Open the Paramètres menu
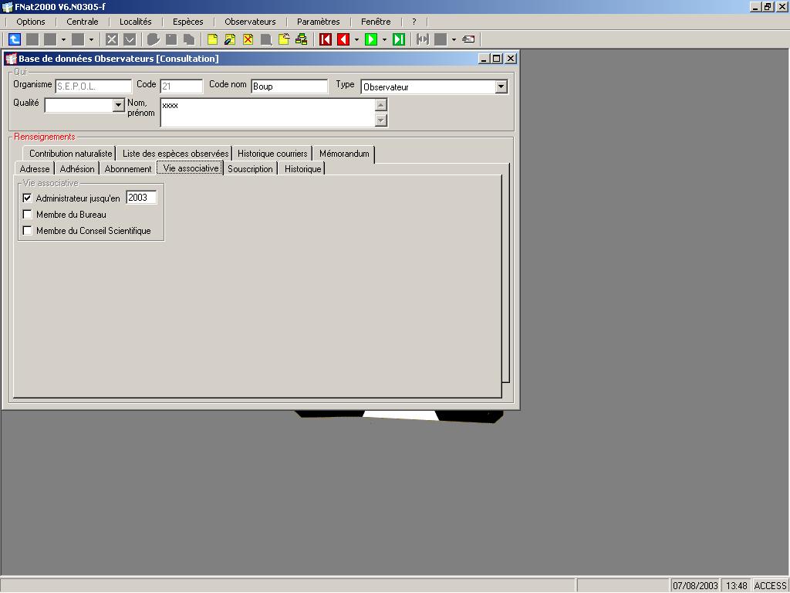Screen dimensions: 790x593 tap(319, 22)
